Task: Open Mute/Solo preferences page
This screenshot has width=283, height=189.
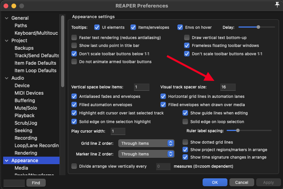Action: 26,108
